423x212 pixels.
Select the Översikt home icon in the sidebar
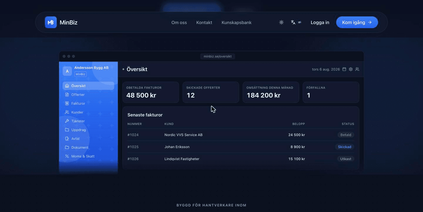pos(67,86)
